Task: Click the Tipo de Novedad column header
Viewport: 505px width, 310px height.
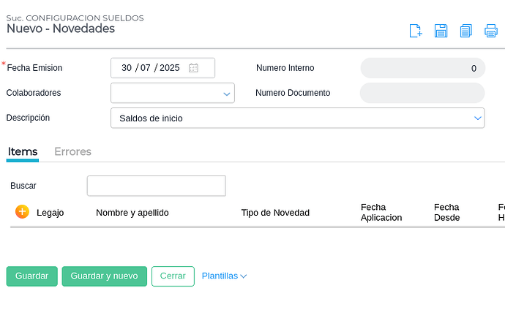Action: [x=275, y=213]
